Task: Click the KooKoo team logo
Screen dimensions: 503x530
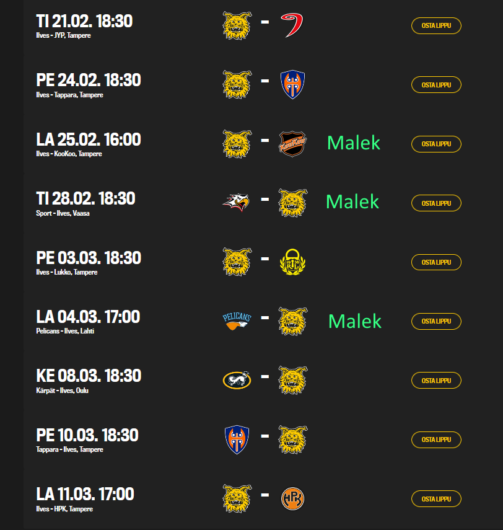Action: pos(292,144)
